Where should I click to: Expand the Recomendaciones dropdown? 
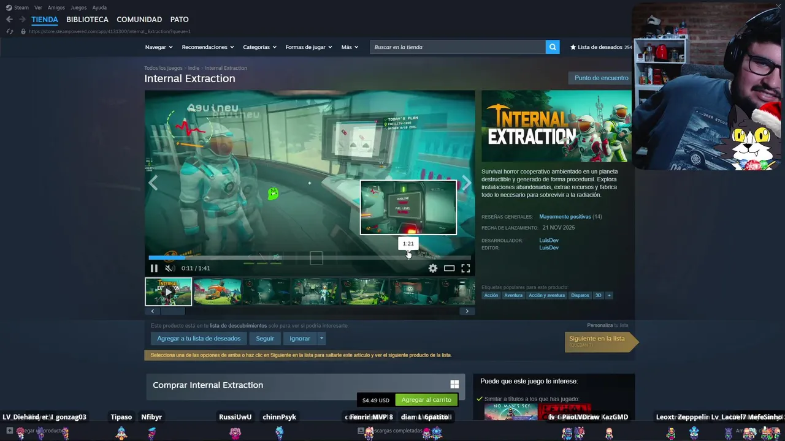208,47
